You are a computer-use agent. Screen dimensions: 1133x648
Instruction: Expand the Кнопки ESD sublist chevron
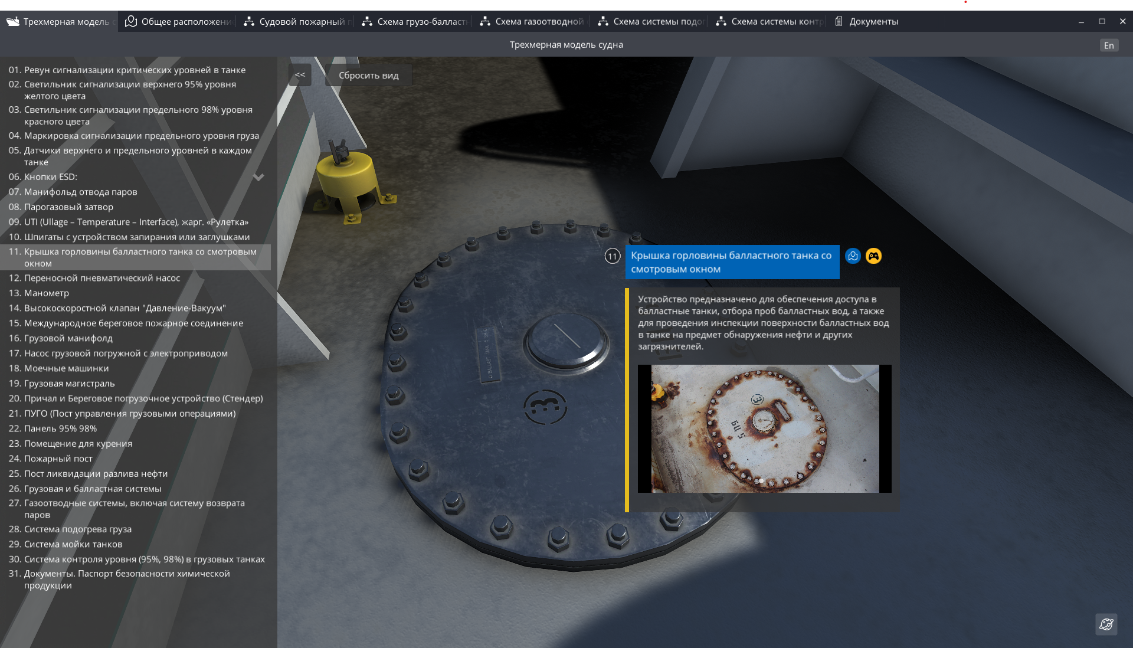click(x=258, y=177)
